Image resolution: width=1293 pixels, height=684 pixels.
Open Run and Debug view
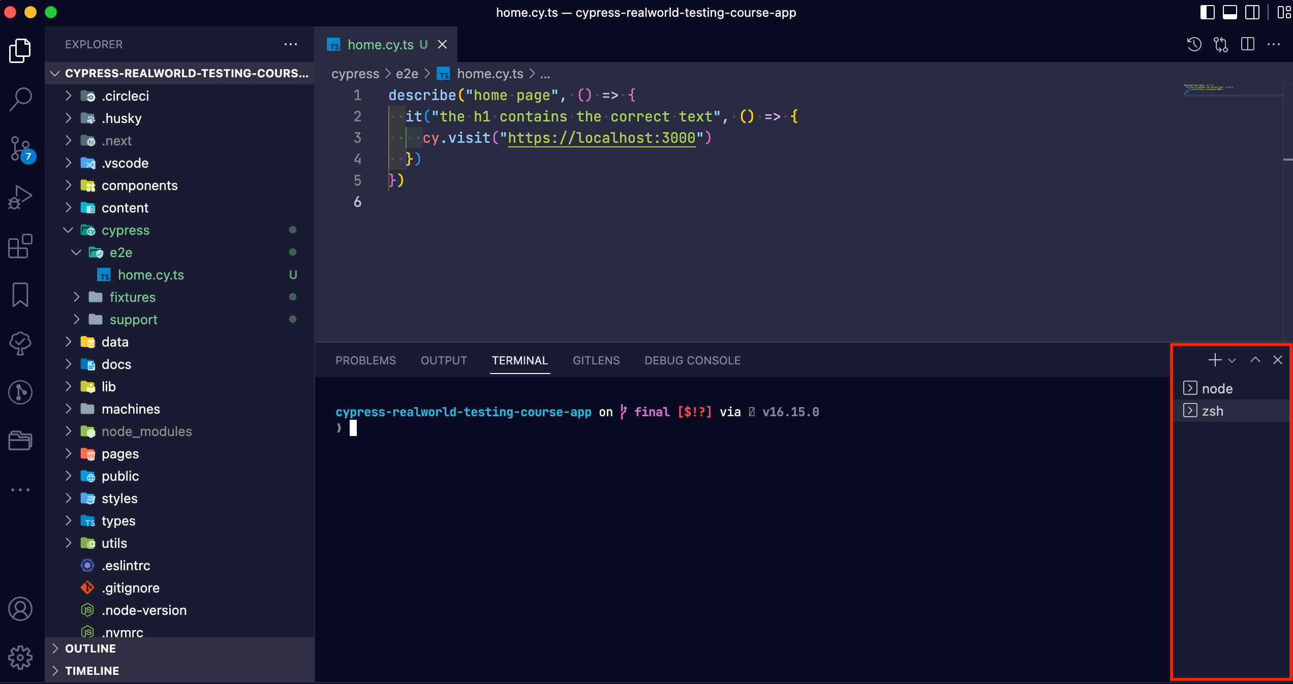(x=20, y=197)
